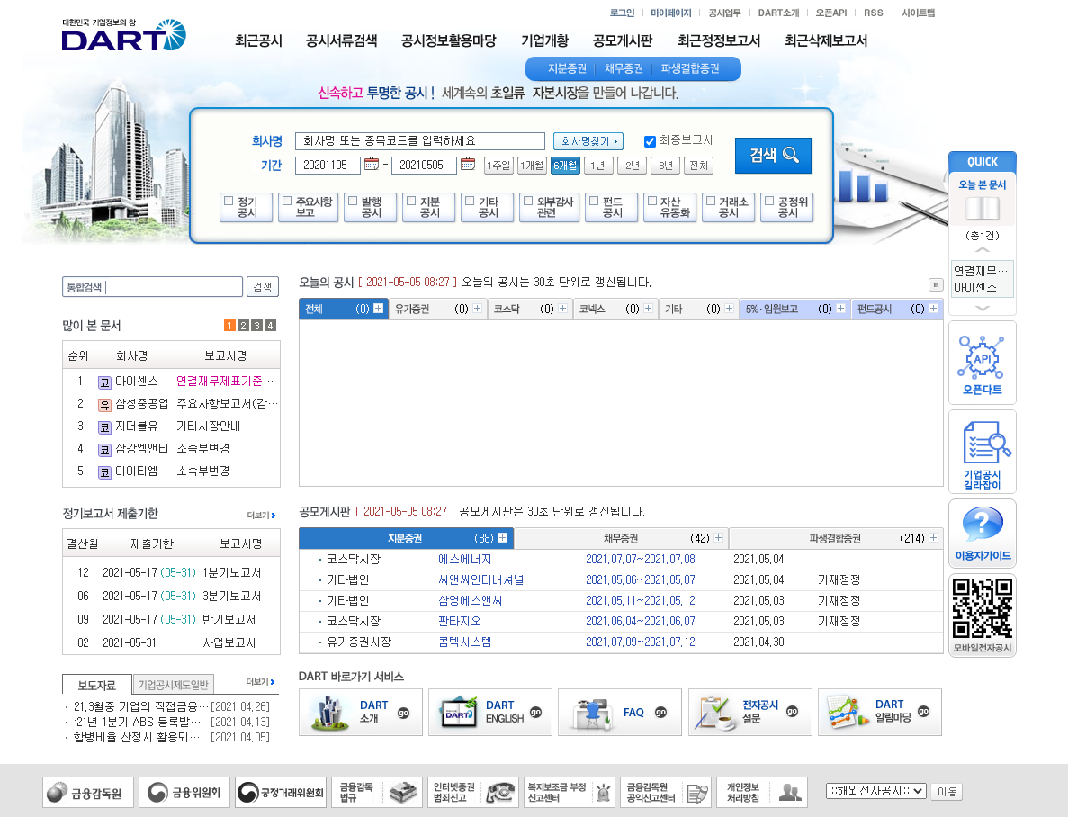This screenshot has height=817, width=1068.
Task: Open the 공시서류검색 menu
Action: 342,40
